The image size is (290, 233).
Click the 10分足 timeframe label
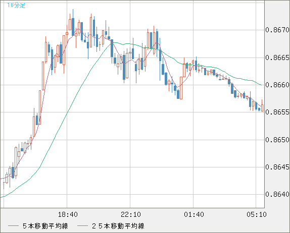click(x=16, y=6)
